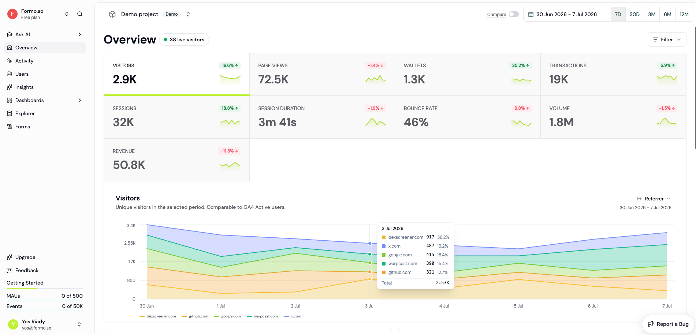Viewport: 696px width, 335px height.
Task: Open the Feedback link in sidebar
Action: [45, 270]
